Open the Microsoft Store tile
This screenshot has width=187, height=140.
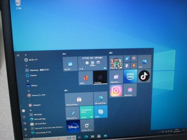[x=79, y=99]
